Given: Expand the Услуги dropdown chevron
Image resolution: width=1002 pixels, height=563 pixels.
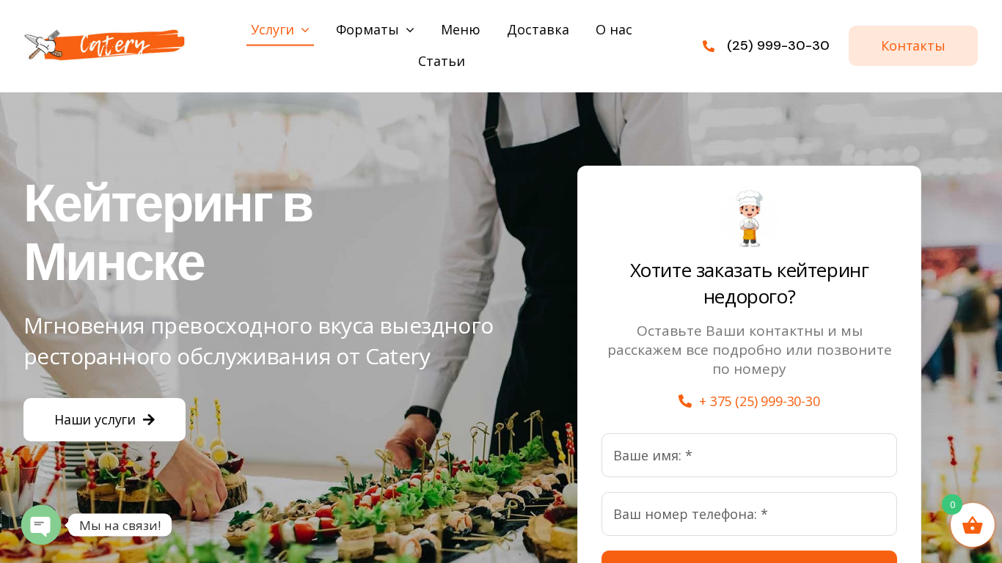Looking at the screenshot, I should coord(305,30).
